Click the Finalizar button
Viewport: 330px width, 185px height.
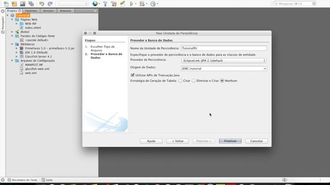click(230, 141)
